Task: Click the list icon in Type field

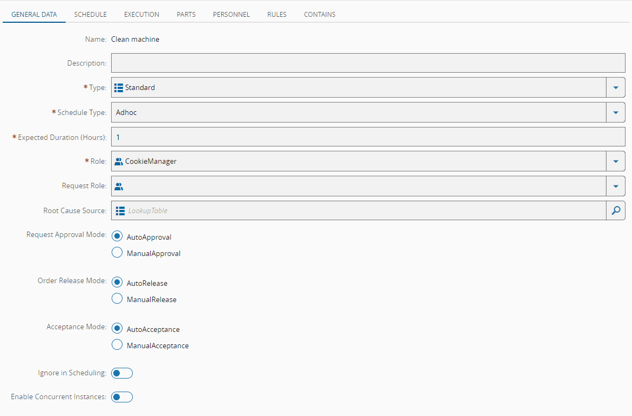Action: pyautogui.click(x=119, y=87)
